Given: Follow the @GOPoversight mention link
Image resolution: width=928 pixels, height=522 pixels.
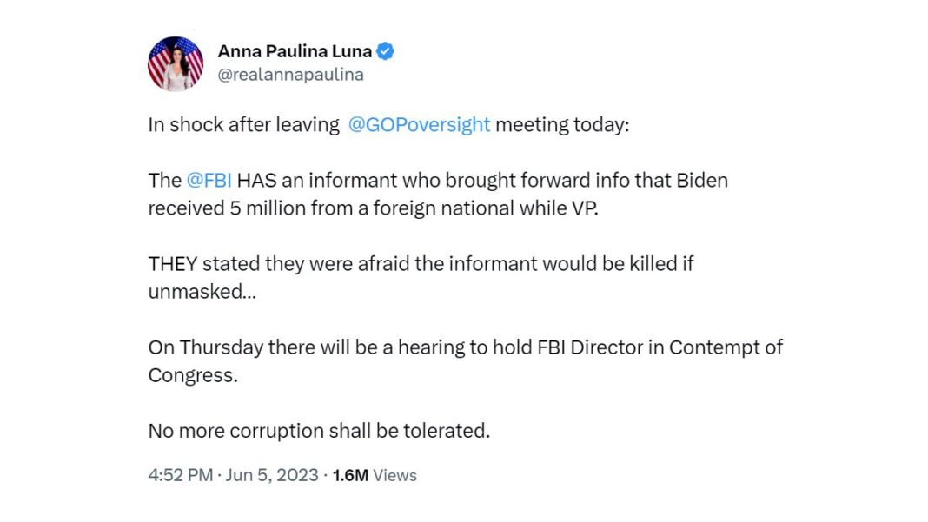Looking at the screenshot, I should coord(419,125).
